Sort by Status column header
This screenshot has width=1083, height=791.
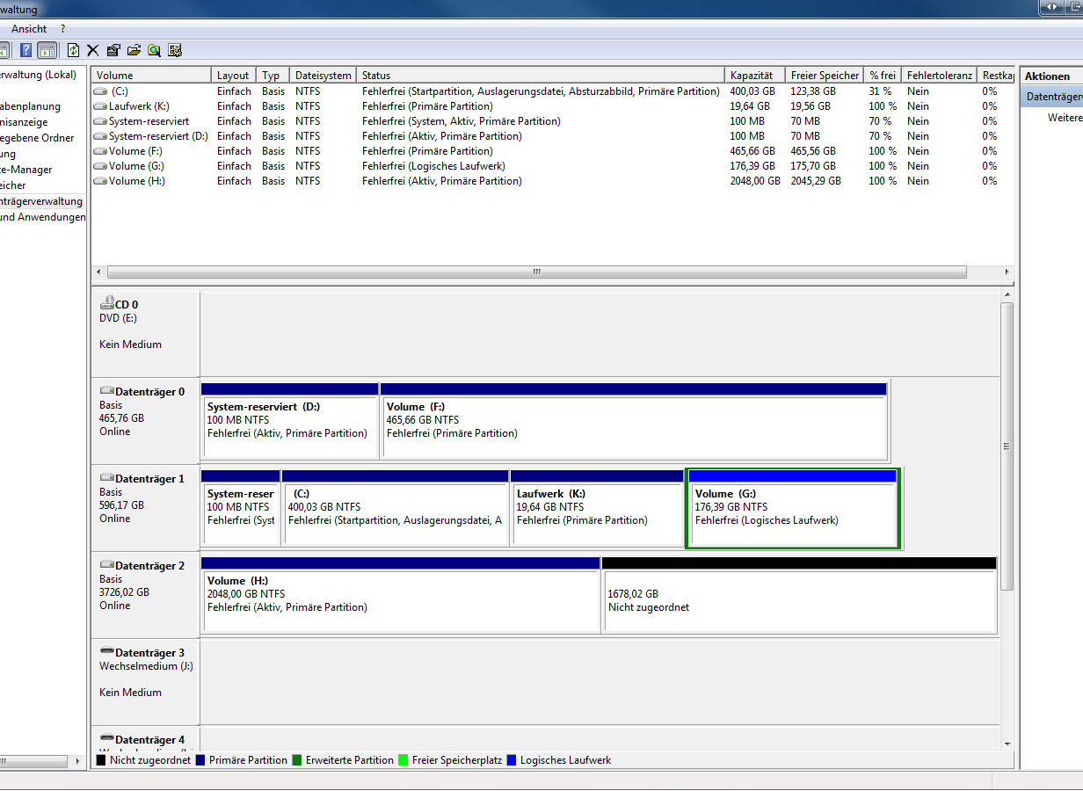point(541,76)
